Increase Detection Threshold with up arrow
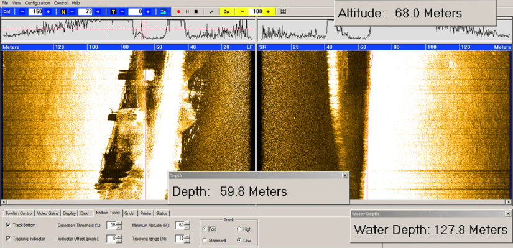Screen dimensions: 513x248 pos(119,223)
